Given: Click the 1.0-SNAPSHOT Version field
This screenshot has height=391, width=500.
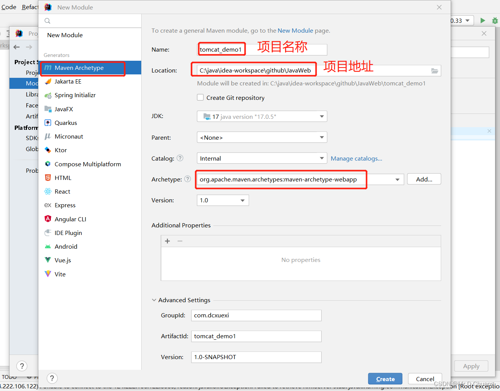Looking at the screenshot, I should [x=256, y=357].
